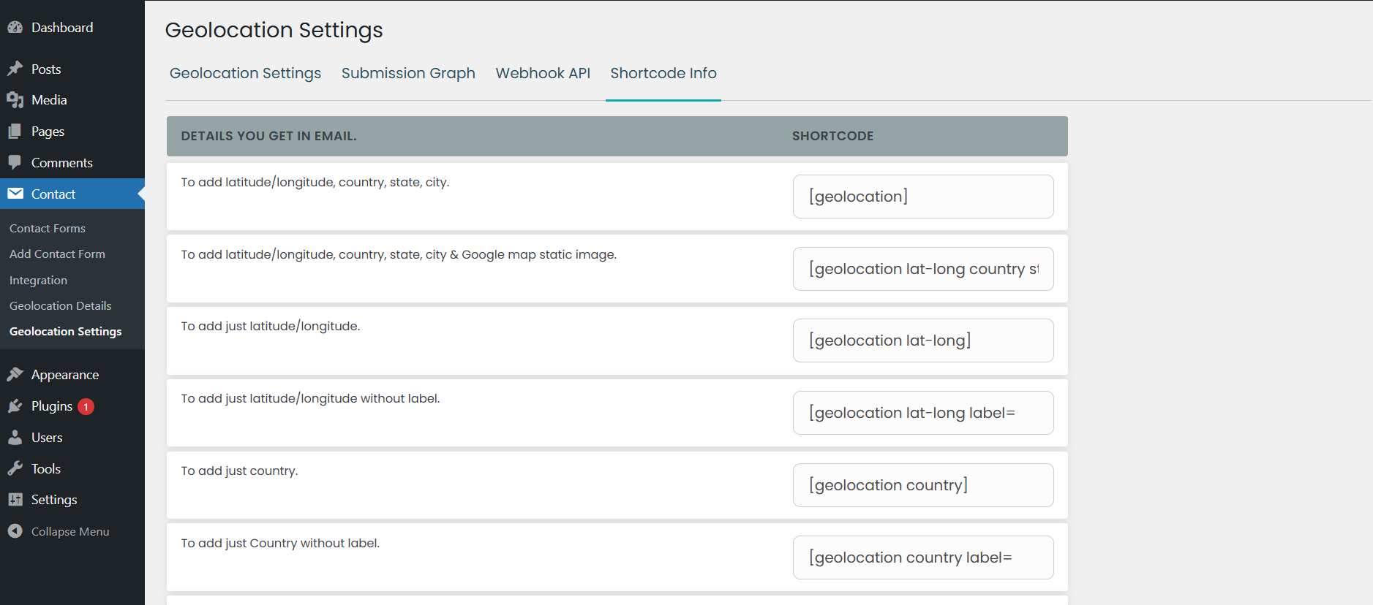Viewport: 1373px width, 605px height.
Task: Focus the [geolocation country] shortcode field
Action: click(x=922, y=485)
